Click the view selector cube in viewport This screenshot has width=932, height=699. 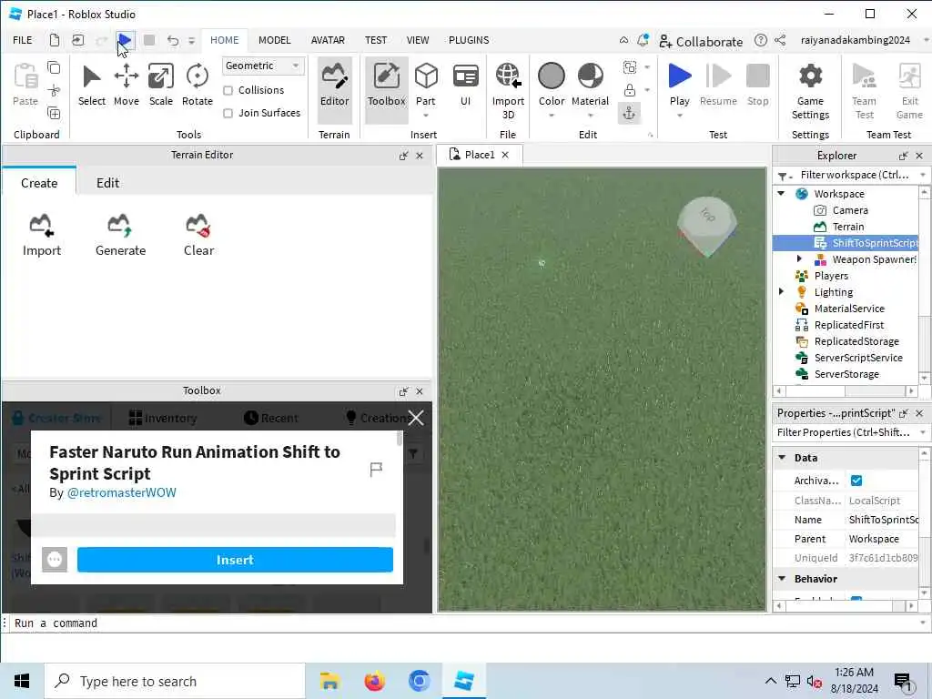[x=706, y=227]
